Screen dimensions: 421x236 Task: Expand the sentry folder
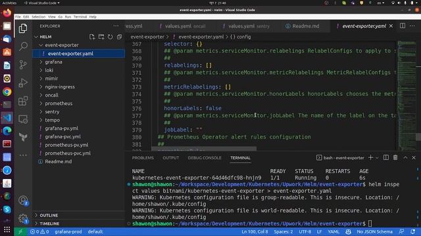78,111
